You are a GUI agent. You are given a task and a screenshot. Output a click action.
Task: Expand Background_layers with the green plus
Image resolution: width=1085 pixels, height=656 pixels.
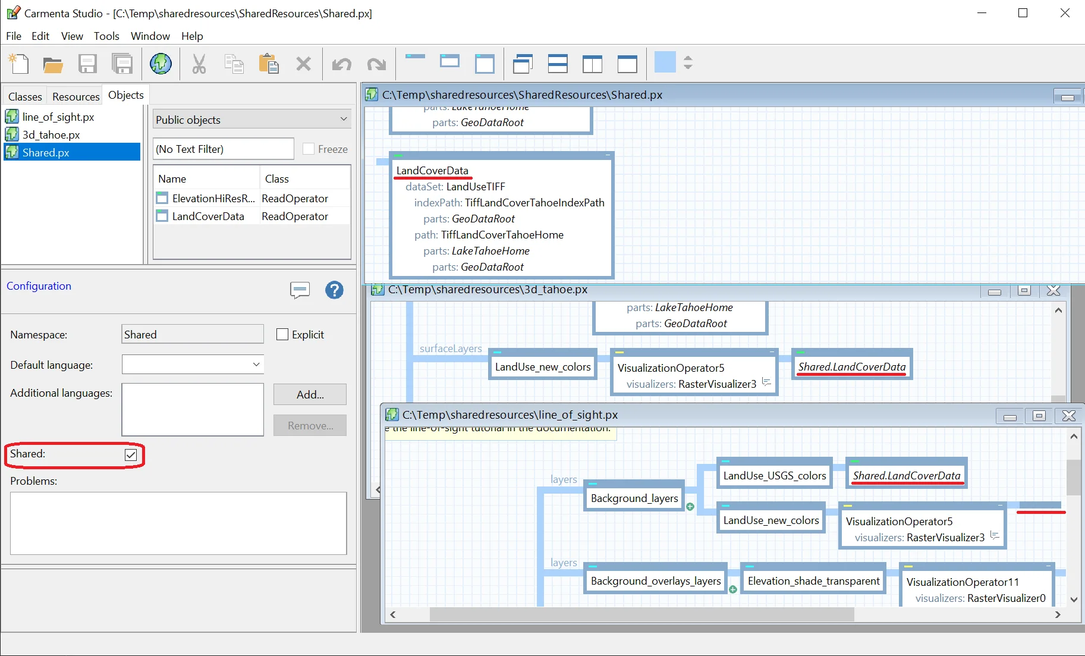click(x=690, y=507)
